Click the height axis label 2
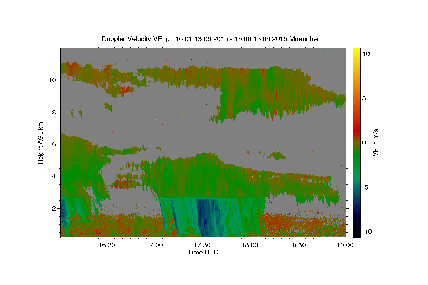 click(x=54, y=208)
